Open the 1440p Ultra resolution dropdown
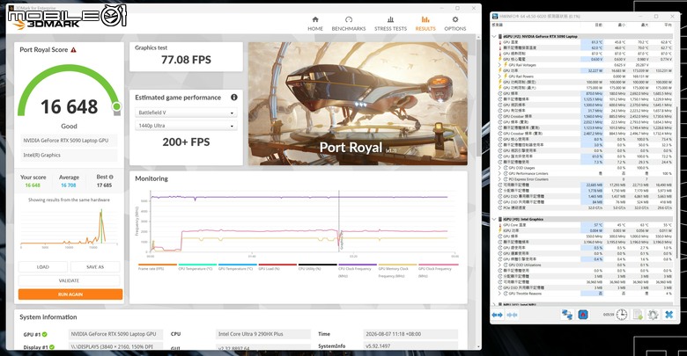 [186, 126]
